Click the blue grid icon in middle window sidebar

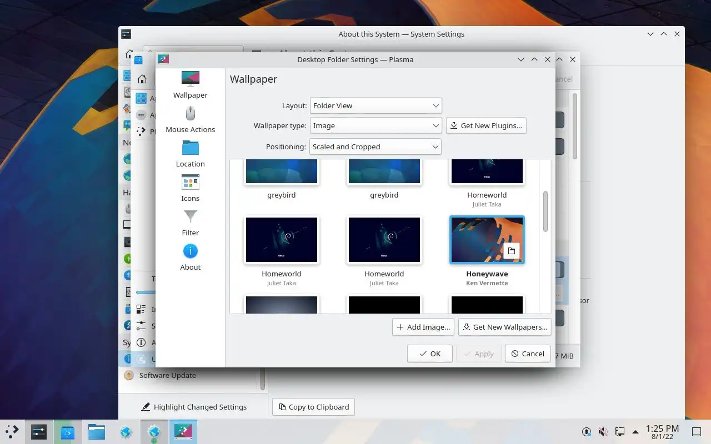[x=141, y=98]
